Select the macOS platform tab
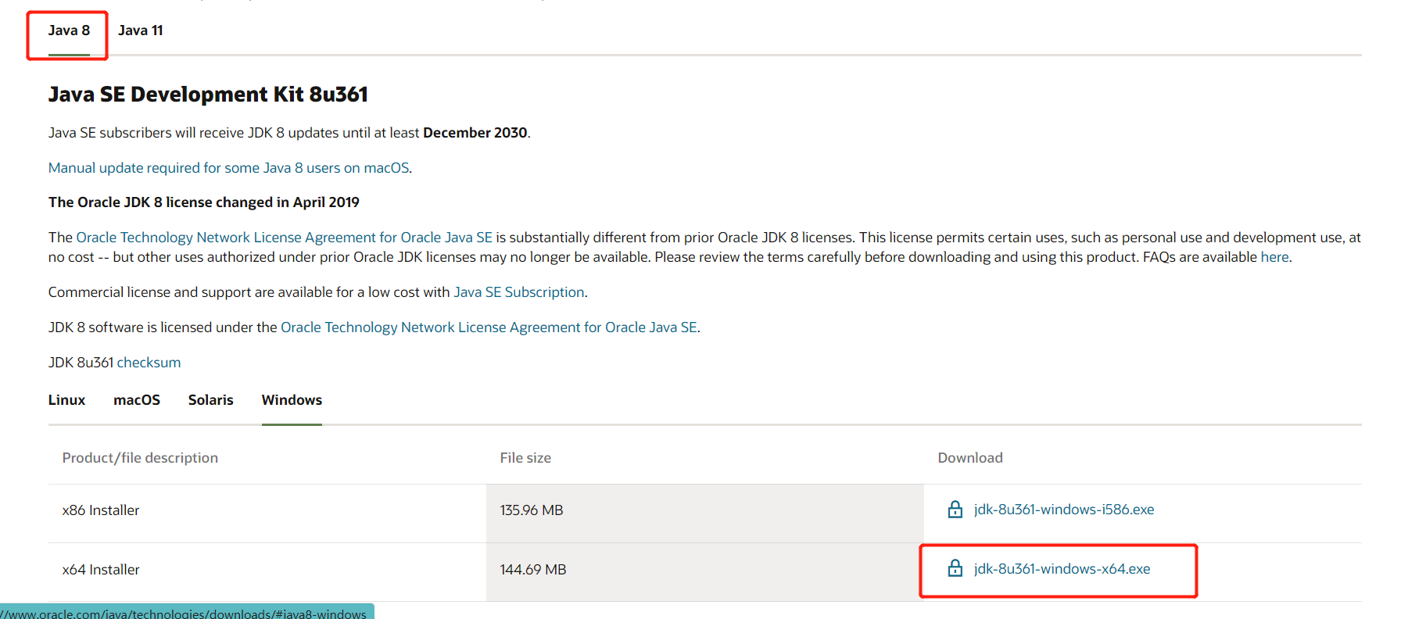1408x619 pixels. [137, 400]
